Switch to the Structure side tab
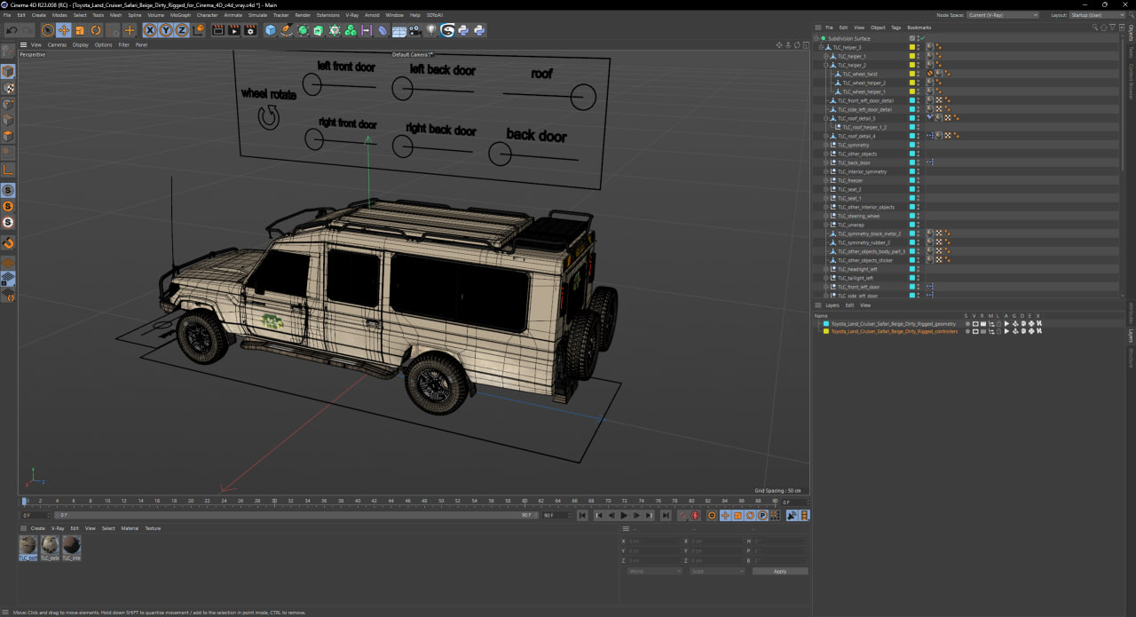Viewport: 1136px width, 617px height. (1132, 358)
